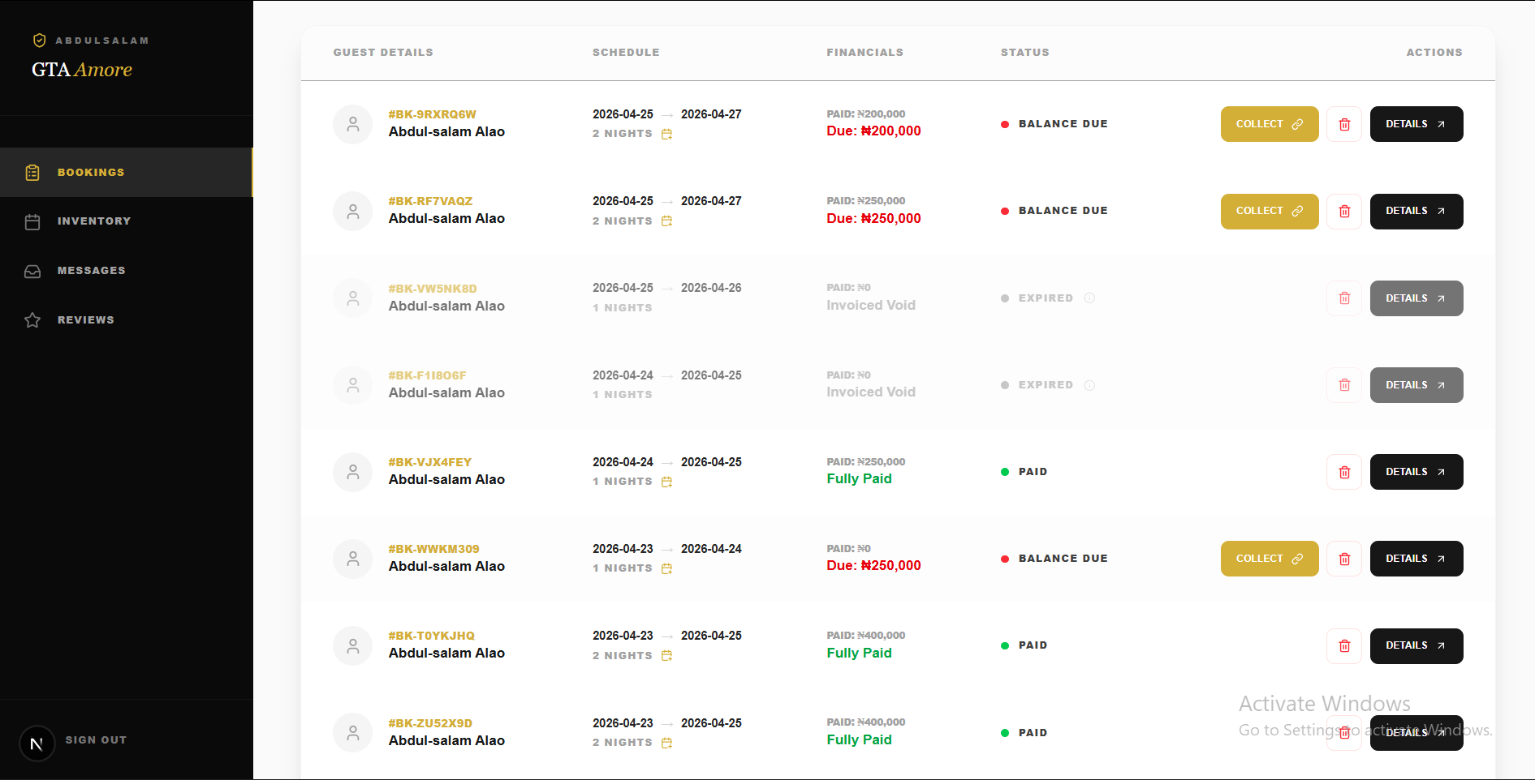Image resolution: width=1535 pixels, height=780 pixels.
Task: Click booking ID #BK-VJX4FEY
Action: [x=429, y=462]
